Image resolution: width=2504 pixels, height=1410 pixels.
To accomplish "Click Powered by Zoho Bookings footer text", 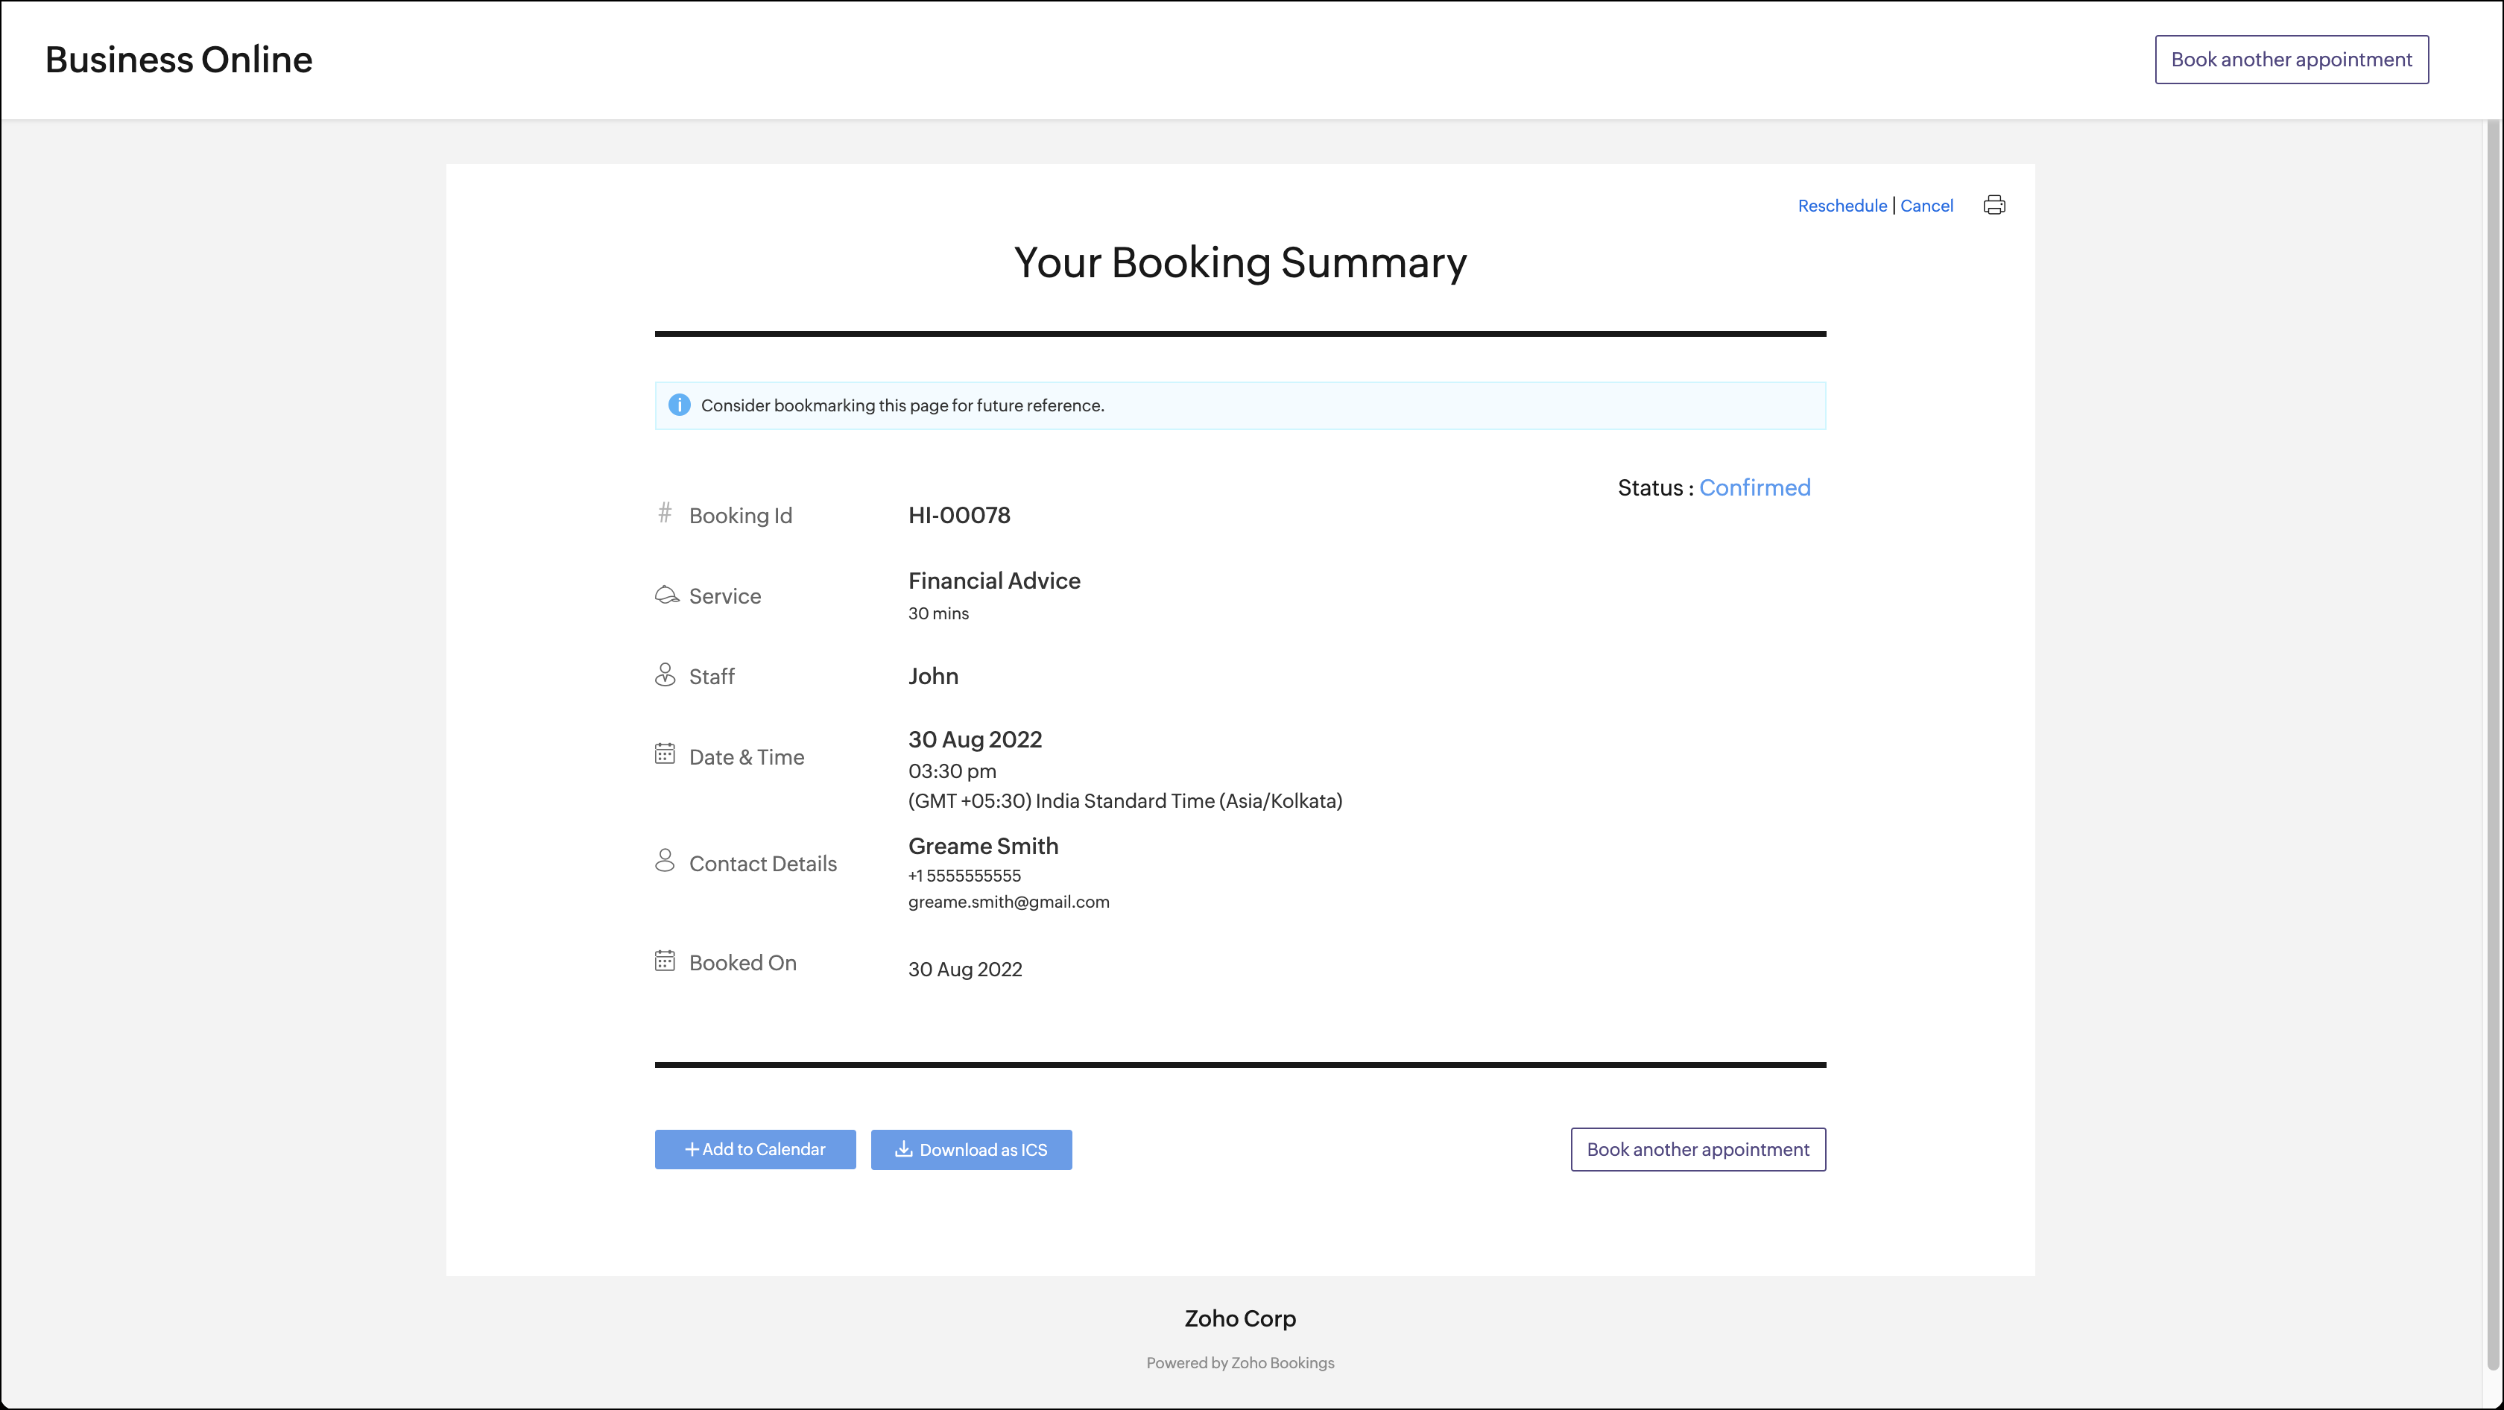I will click(x=1239, y=1362).
